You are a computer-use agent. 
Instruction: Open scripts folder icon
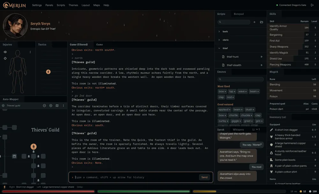pyautogui.click(x=262, y=22)
